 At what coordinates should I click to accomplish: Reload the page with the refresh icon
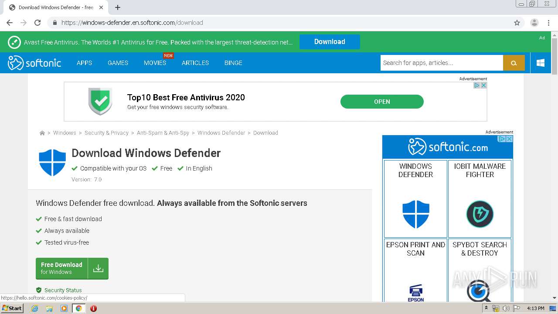point(37,23)
